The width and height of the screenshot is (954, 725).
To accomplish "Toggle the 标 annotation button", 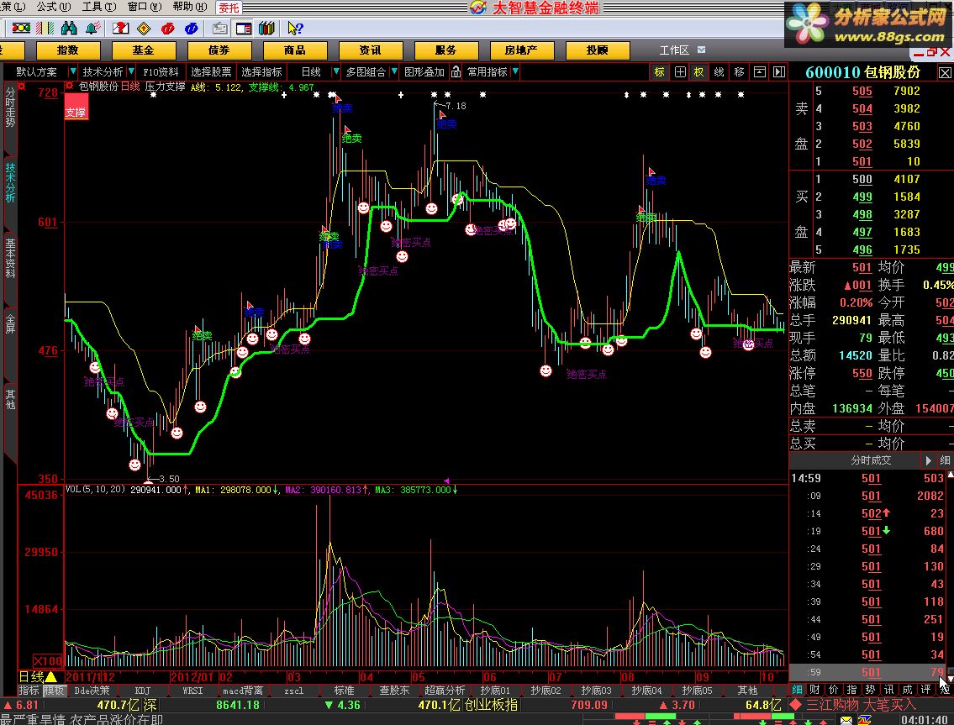I will (x=660, y=71).
